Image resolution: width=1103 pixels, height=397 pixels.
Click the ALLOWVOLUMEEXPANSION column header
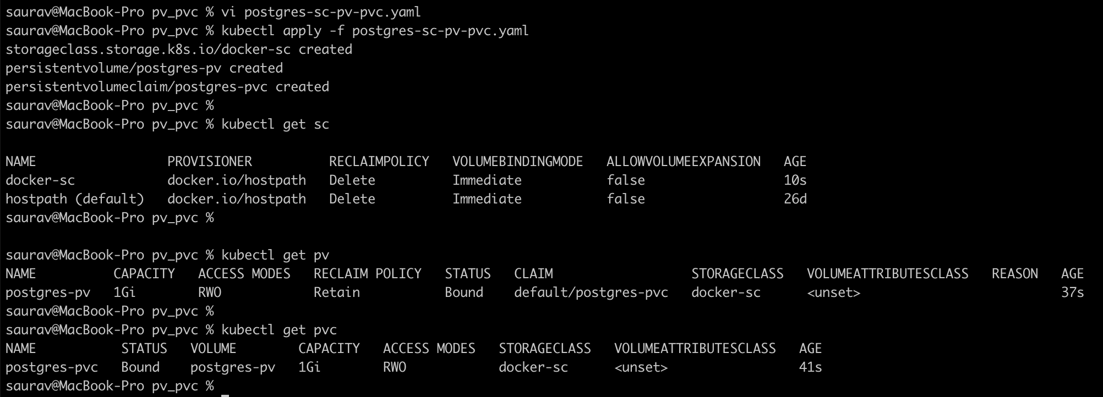tap(683, 162)
